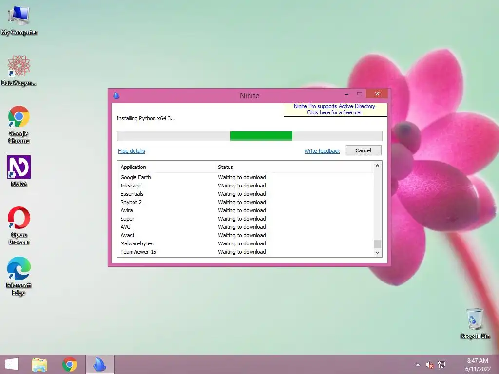Screen dimensions: 499x374
Task: Select the Microsoft Edge desktop shortcut
Action: pos(19,277)
